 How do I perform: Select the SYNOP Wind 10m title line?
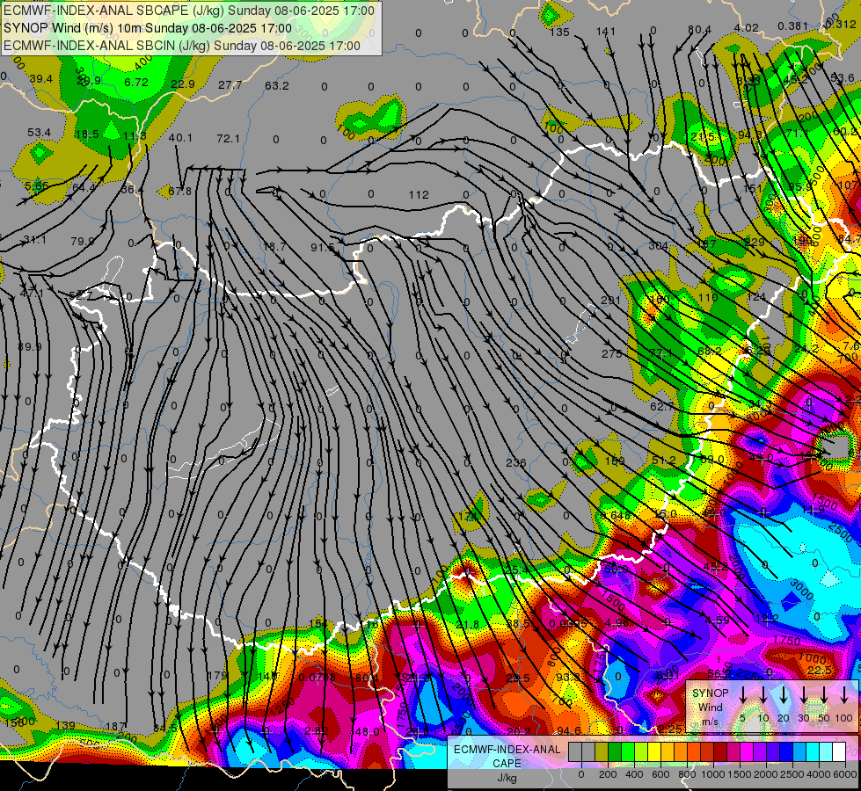(x=148, y=28)
